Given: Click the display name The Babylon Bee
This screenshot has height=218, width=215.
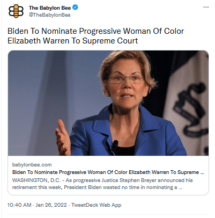Looking at the screenshot, I should click(x=50, y=8).
